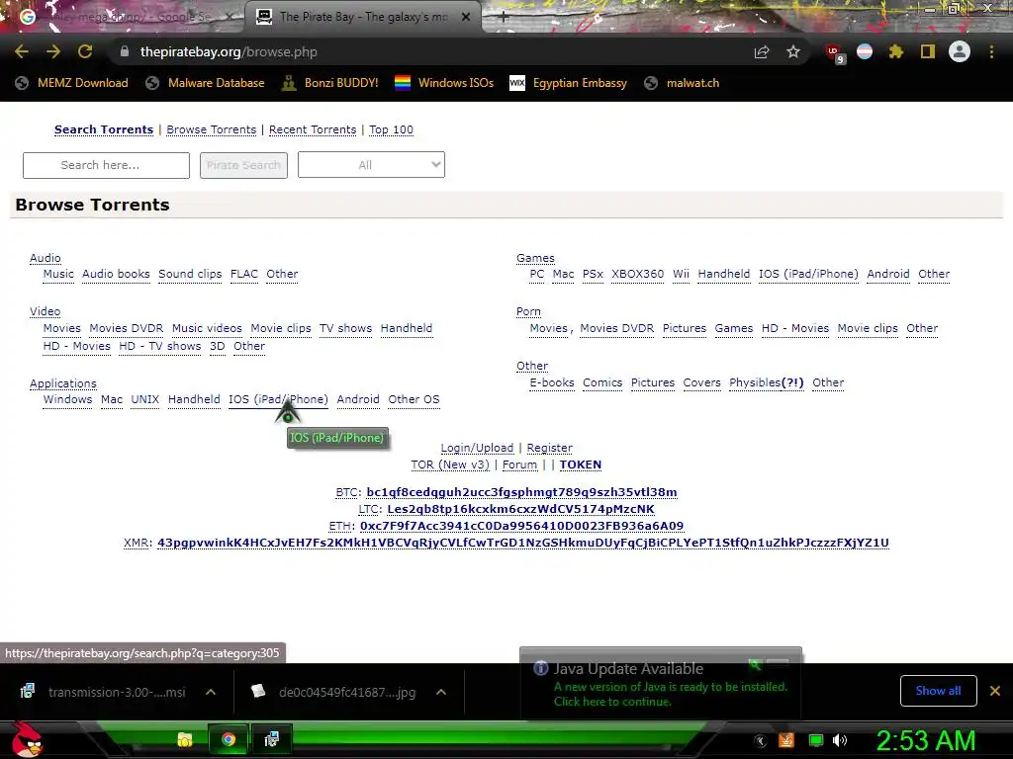Reload the Pirate Bay page
The width and height of the screenshot is (1013, 759).
coord(85,51)
